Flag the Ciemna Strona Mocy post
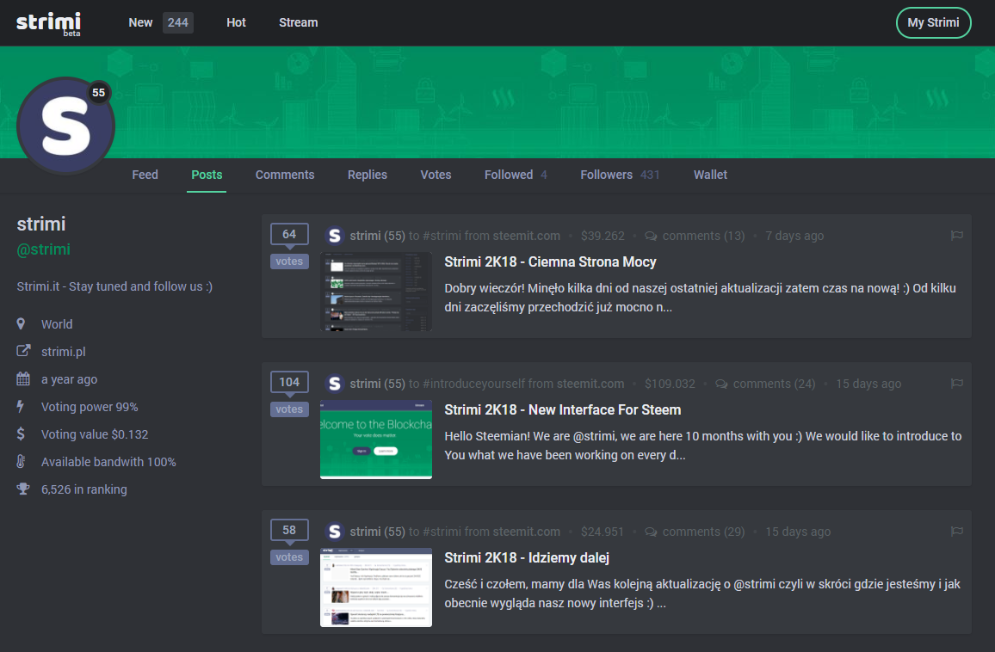Image resolution: width=995 pixels, height=652 pixels. pyautogui.click(x=957, y=236)
